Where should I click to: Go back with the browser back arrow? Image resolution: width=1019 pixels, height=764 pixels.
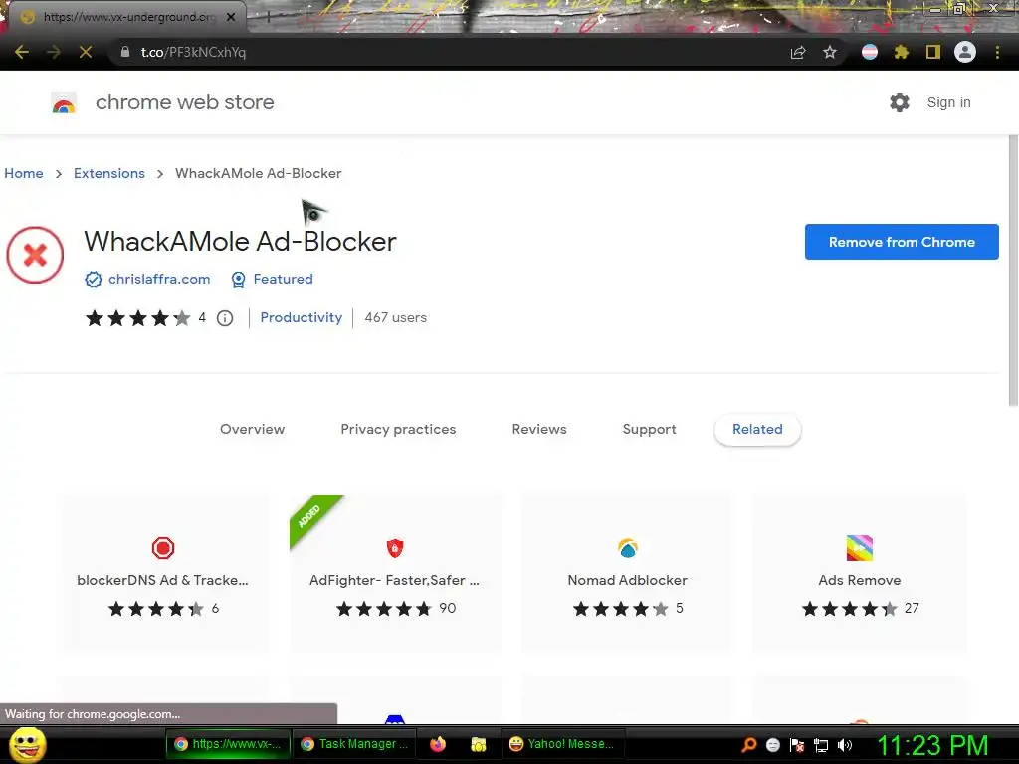pos(22,52)
